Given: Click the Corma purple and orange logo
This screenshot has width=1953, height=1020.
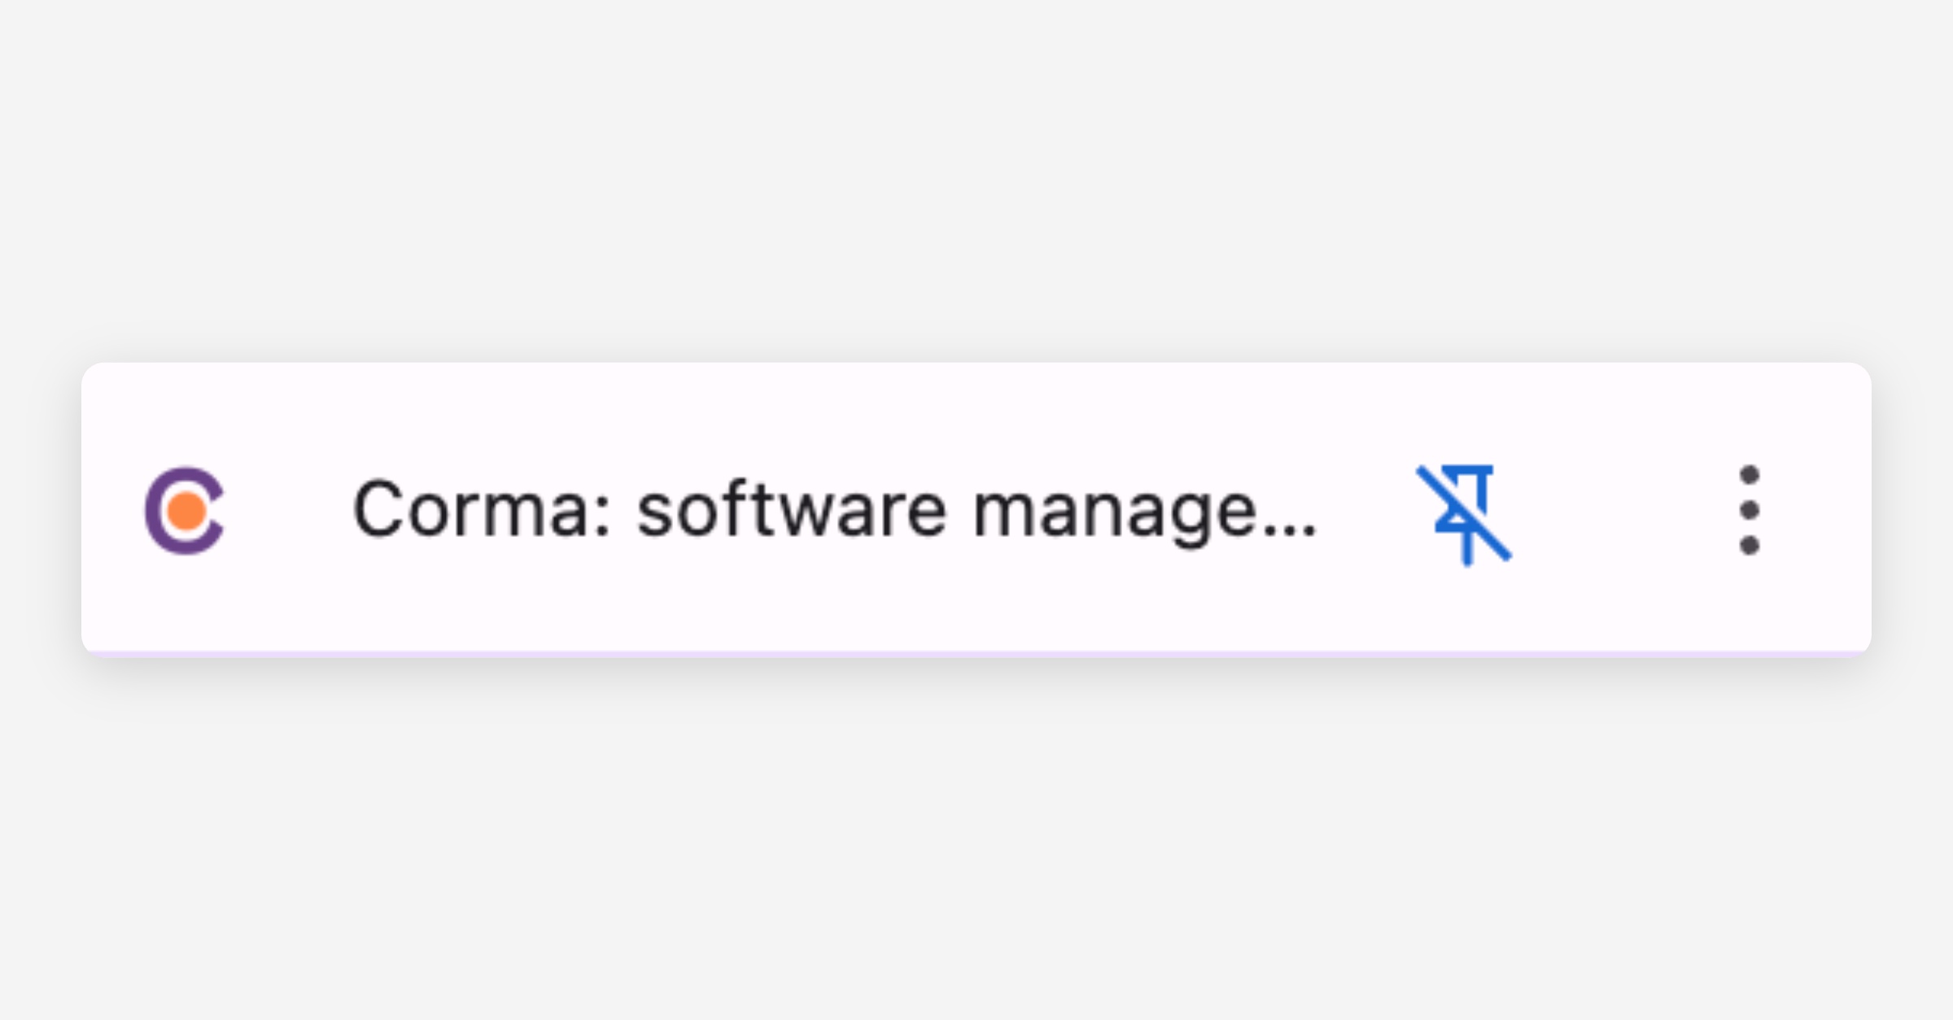Looking at the screenshot, I should pyautogui.click(x=185, y=510).
